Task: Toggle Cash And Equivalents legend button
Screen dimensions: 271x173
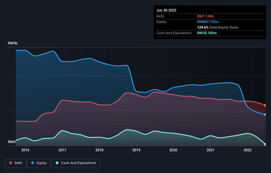Action: 76,163
